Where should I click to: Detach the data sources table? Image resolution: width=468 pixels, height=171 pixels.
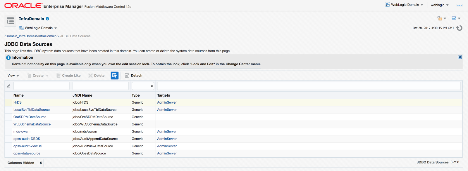point(134,76)
